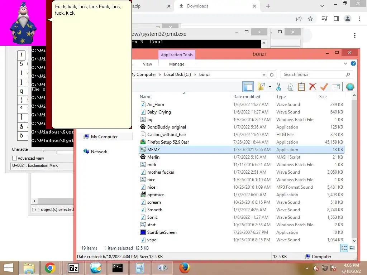This screenshot has height=275, width=367.
Task: Select the vape wave sound file
Action: pos(152,240)
